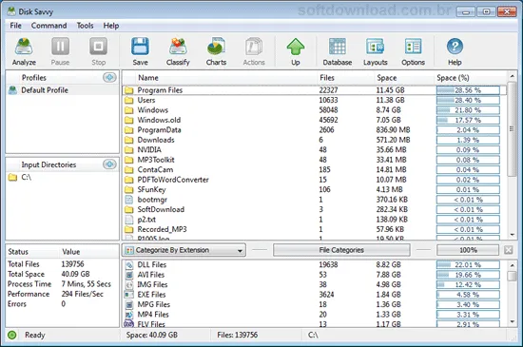Click the Process Time status row
Image resolution: width=523 pixels, height=347 pixels.
pyautogui.click(x=62, y=284)
